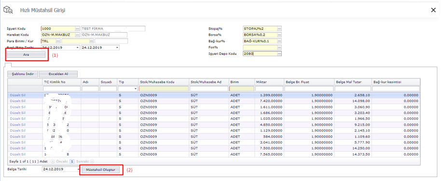Viewport: 441px width, 181px height.
Task: Go to previous page arrow icon
Action: pos(52,162)
